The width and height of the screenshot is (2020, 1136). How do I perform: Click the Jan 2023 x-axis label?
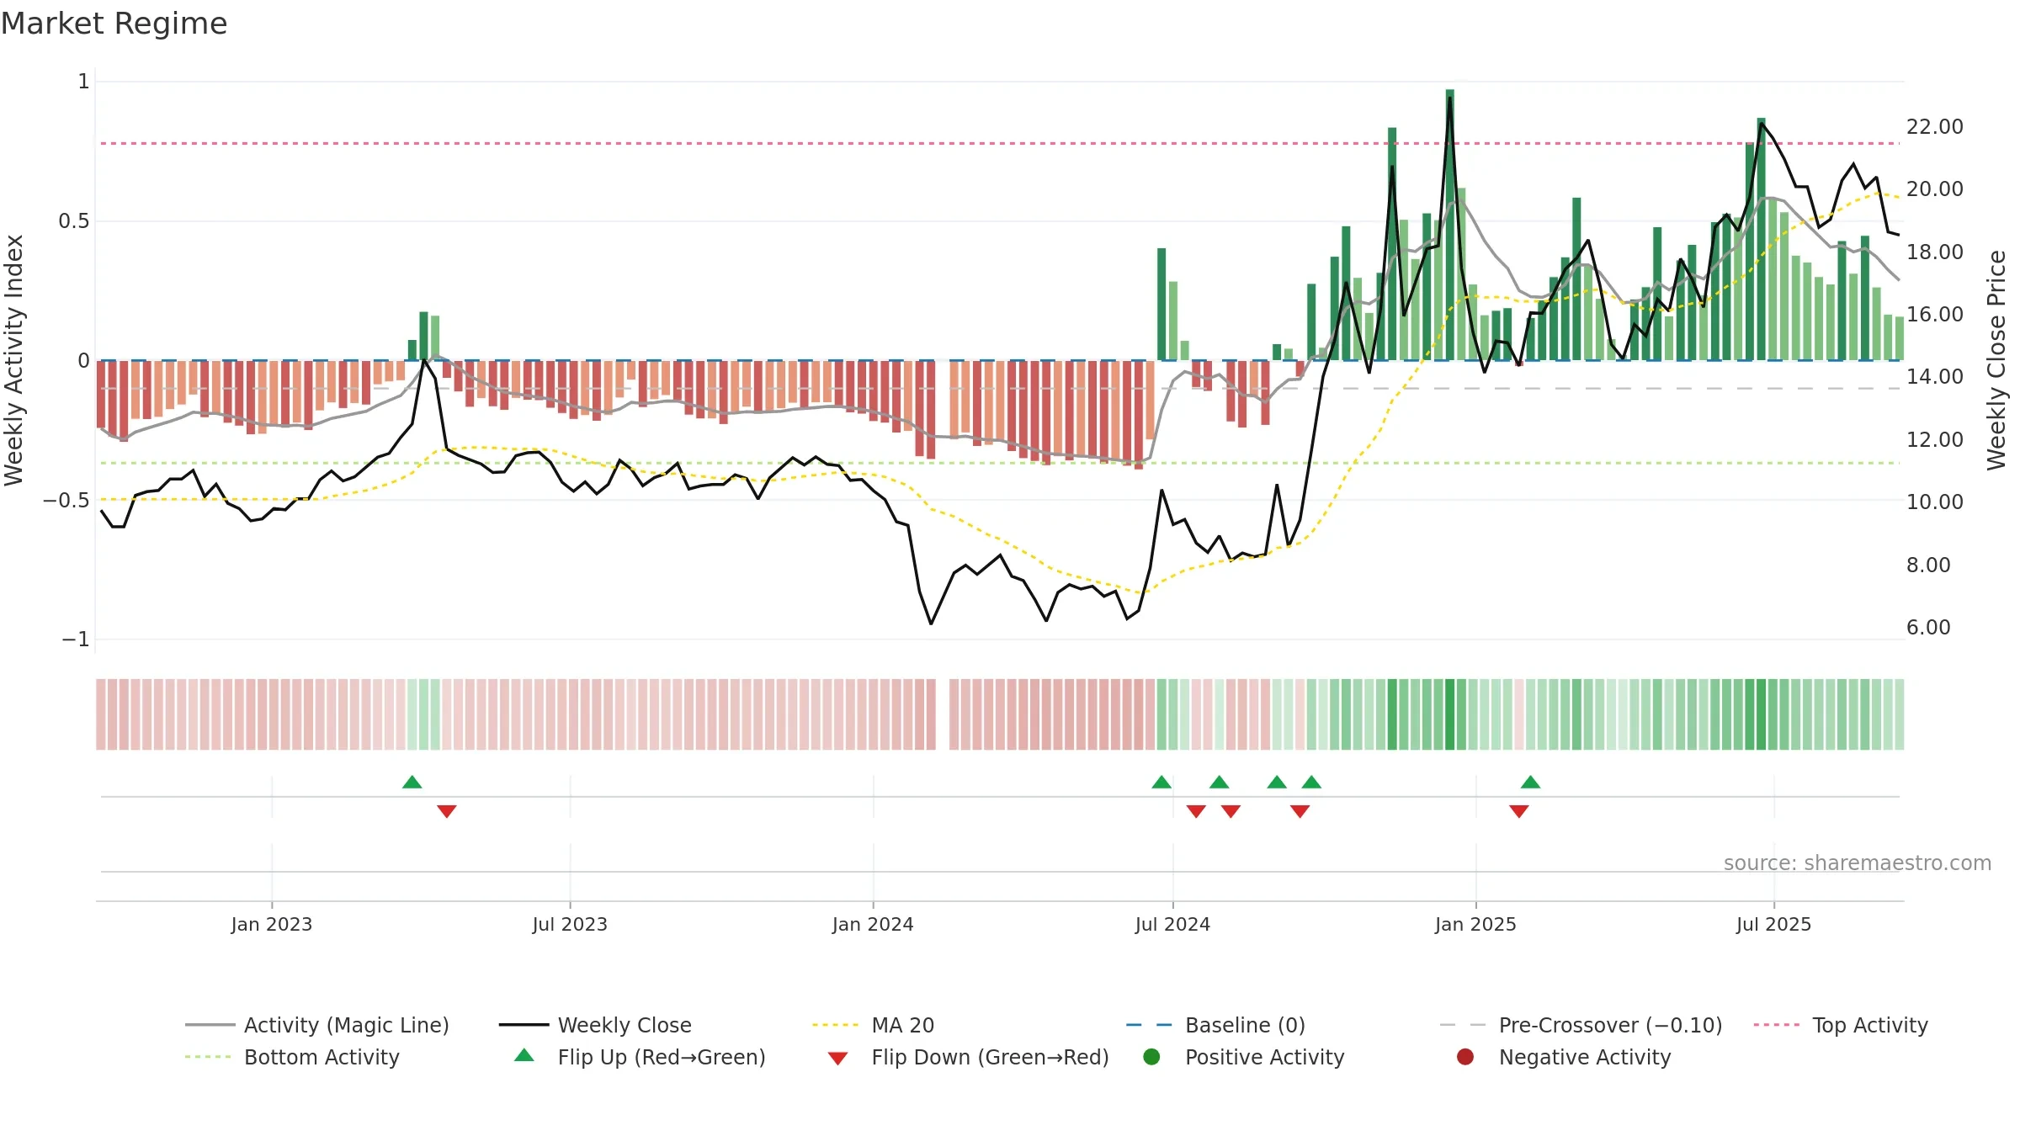click(x=272, y=925)
